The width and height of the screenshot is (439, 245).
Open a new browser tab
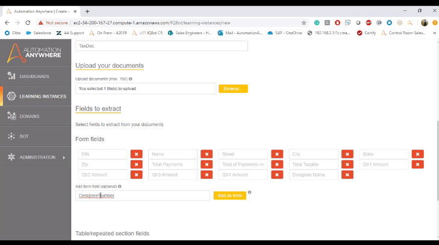click(x=87, y=11)
